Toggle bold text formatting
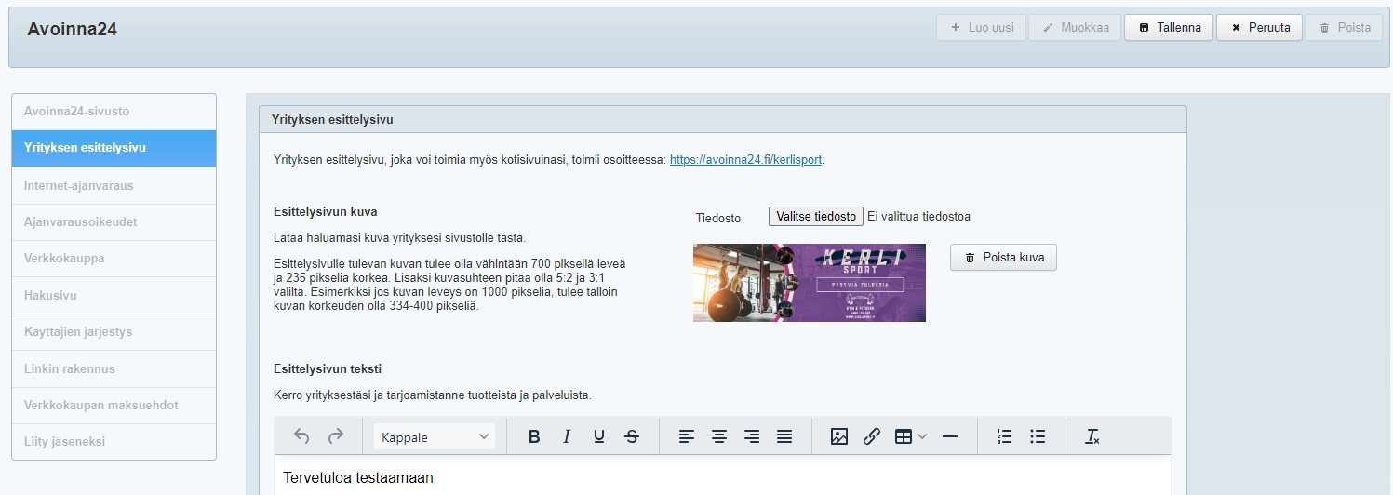The height and width of the screenshot is (495, 1393). [534, 436]
